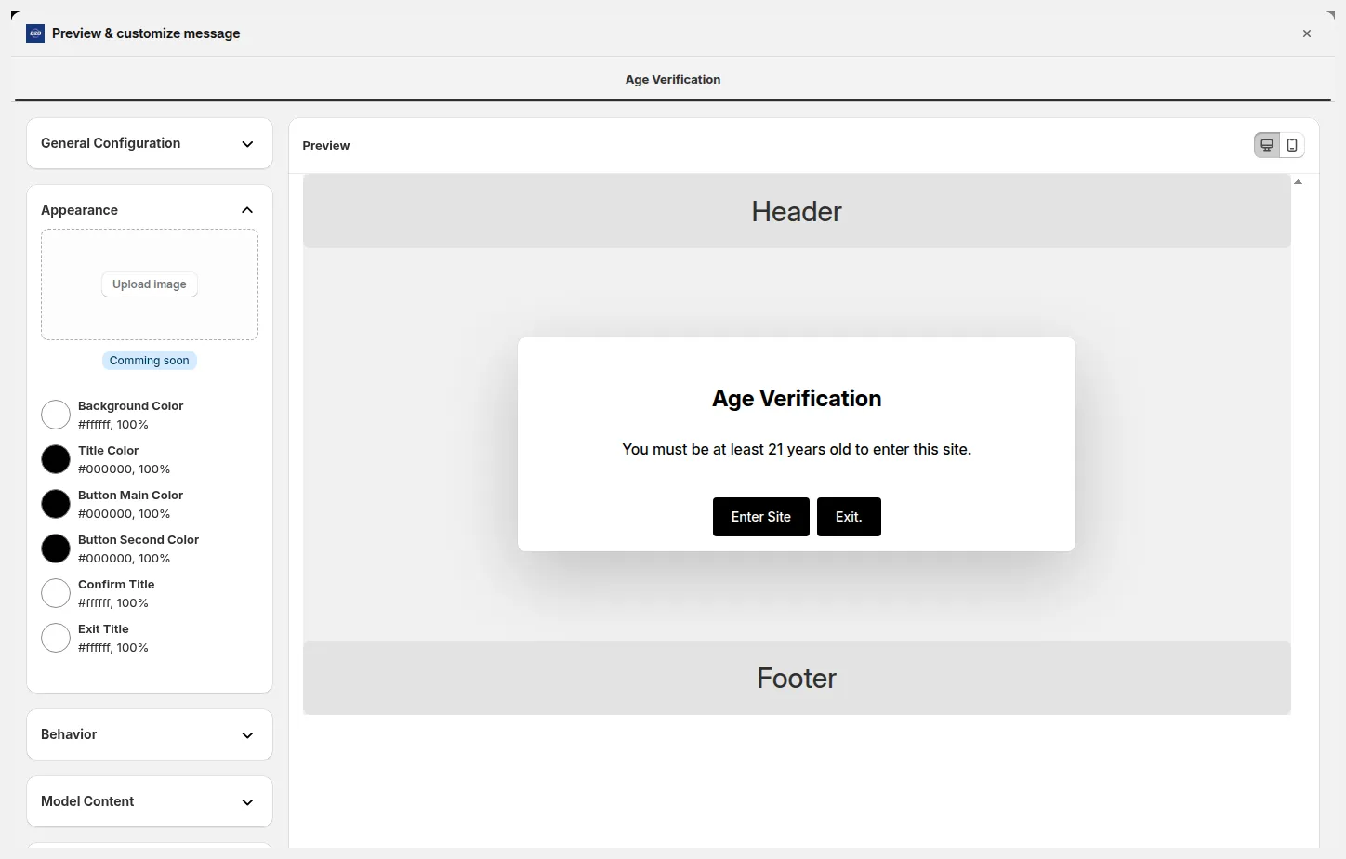Click the 21 years old message text
Screen dimensions: 1346x859
[x=797, y=450]
